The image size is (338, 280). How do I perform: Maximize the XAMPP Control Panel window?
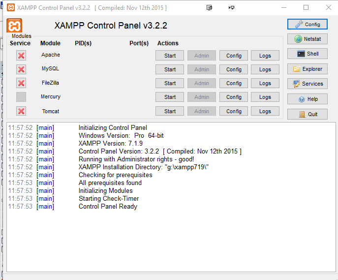[x=306, y=7]
